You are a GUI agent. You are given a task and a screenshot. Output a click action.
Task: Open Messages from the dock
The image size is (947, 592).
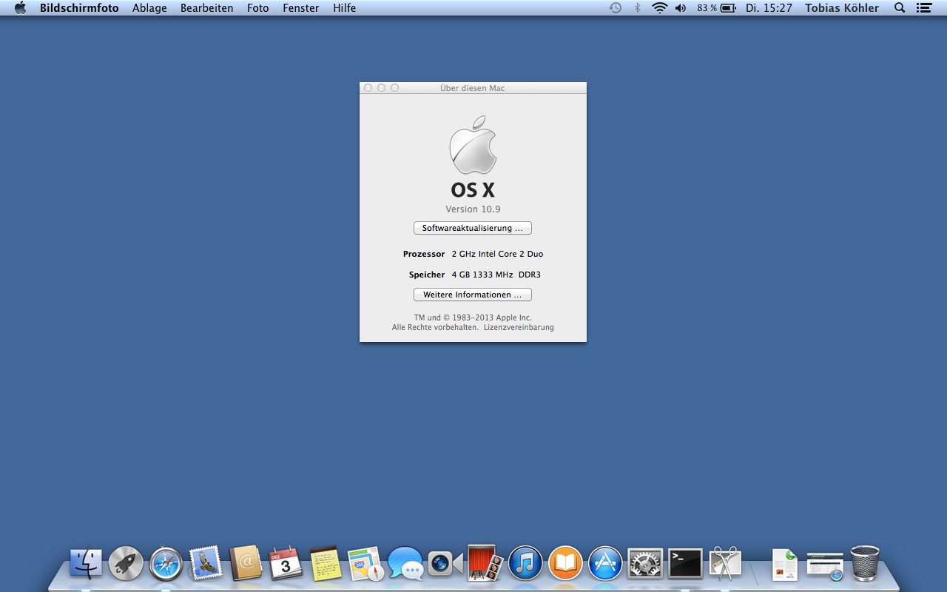click(405, 564)
